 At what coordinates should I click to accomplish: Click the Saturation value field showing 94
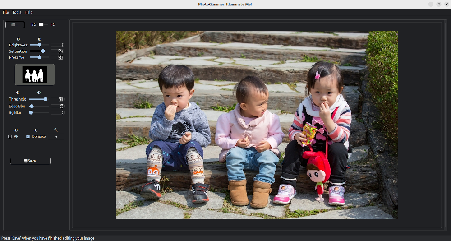(x=57, y=51)
